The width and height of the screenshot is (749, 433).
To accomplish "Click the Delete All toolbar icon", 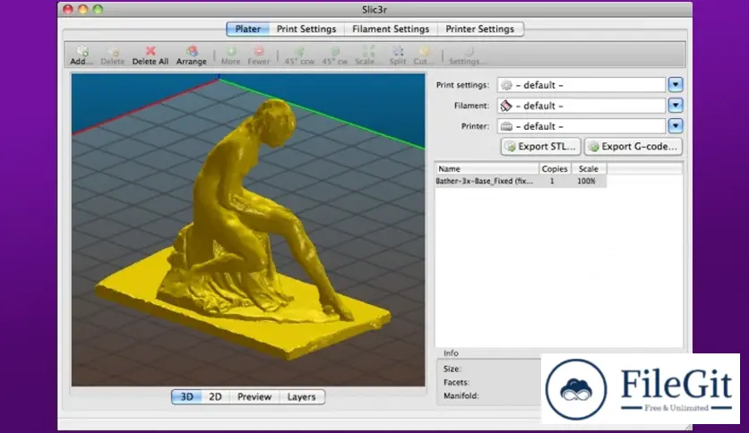I will pos(151,55).
